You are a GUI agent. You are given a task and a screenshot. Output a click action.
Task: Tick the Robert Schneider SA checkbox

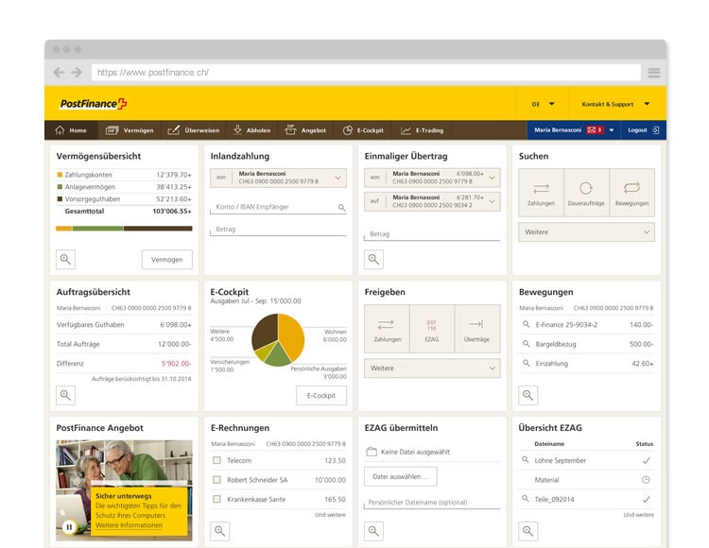click(x=216, y=480)
